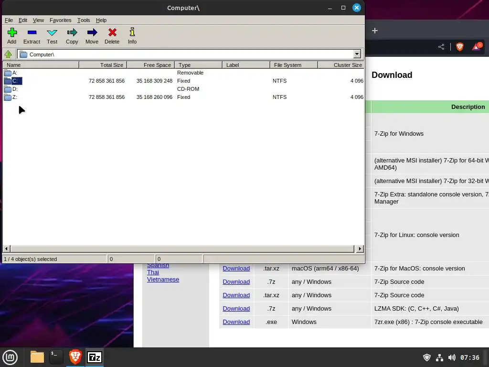Click the 7-Zip taskbar icon
Viewport: 489px width, 367px height.
95,357
